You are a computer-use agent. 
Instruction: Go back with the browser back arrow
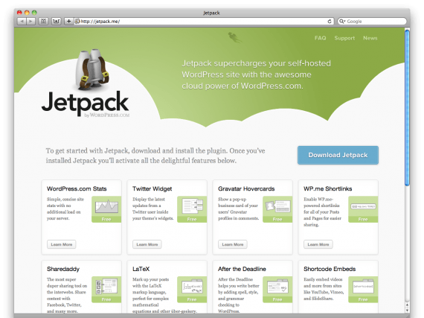tap(22, 21)
